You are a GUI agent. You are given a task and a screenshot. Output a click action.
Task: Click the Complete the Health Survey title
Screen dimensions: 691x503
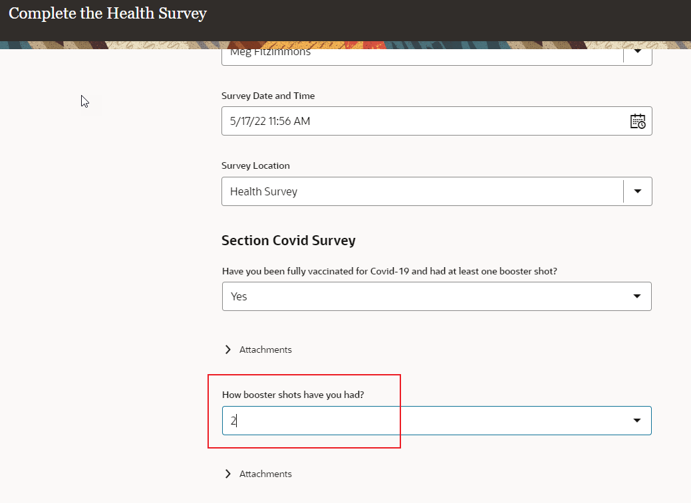[107, 13]
